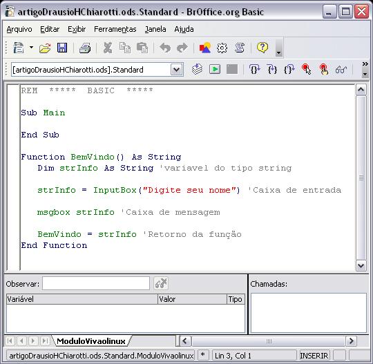Click the Compile icon in macro toolbar
Viewport: 373px width, 364px height.
tap(197, 70)
